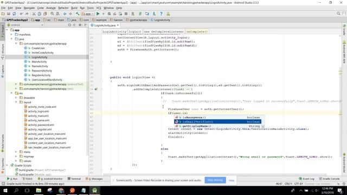
Task: Collapse the app module tree node
Action: pyautogui.click(x=7, y=30)
